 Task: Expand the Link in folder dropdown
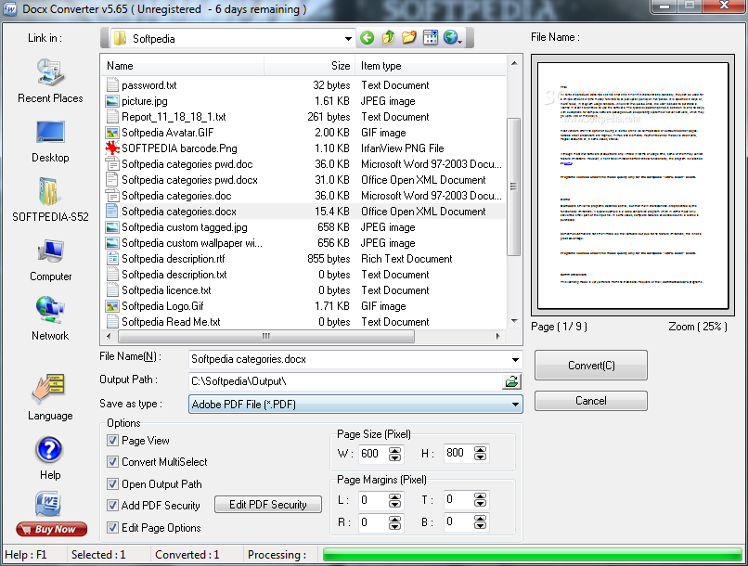point(348,39)
